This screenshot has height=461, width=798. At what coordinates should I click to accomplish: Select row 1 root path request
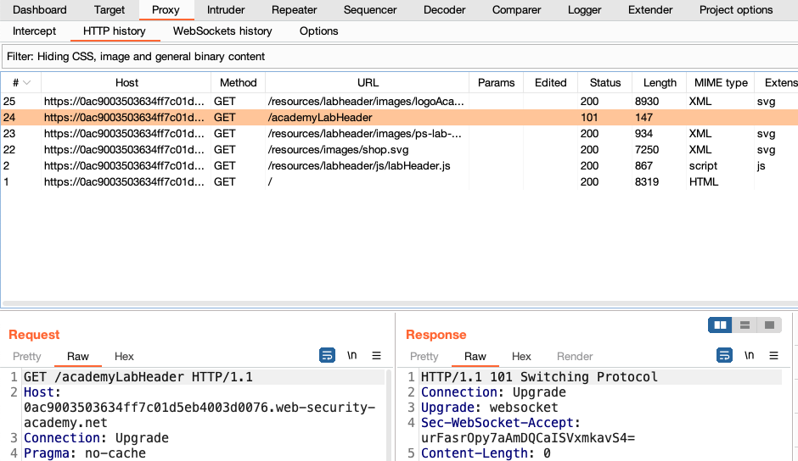tap(399, 182)
